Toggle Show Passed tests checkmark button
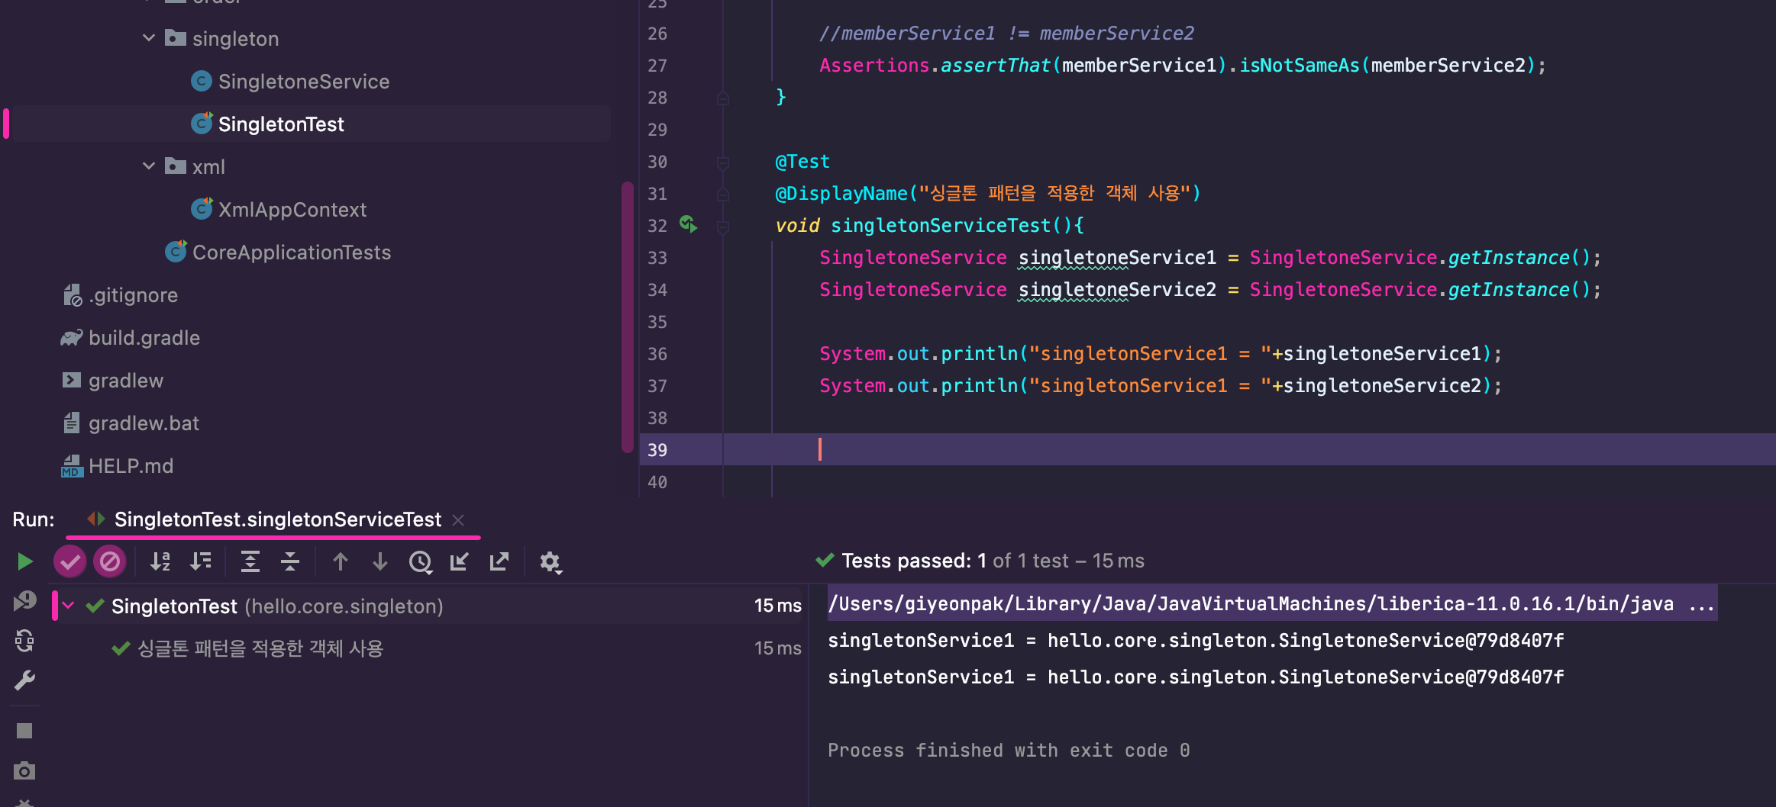The height and width of the screenshot is (807, 1776). (69, 562)
